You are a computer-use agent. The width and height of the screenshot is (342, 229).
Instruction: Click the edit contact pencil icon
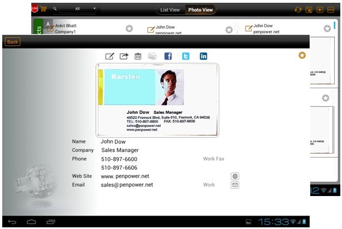(110, 56)
